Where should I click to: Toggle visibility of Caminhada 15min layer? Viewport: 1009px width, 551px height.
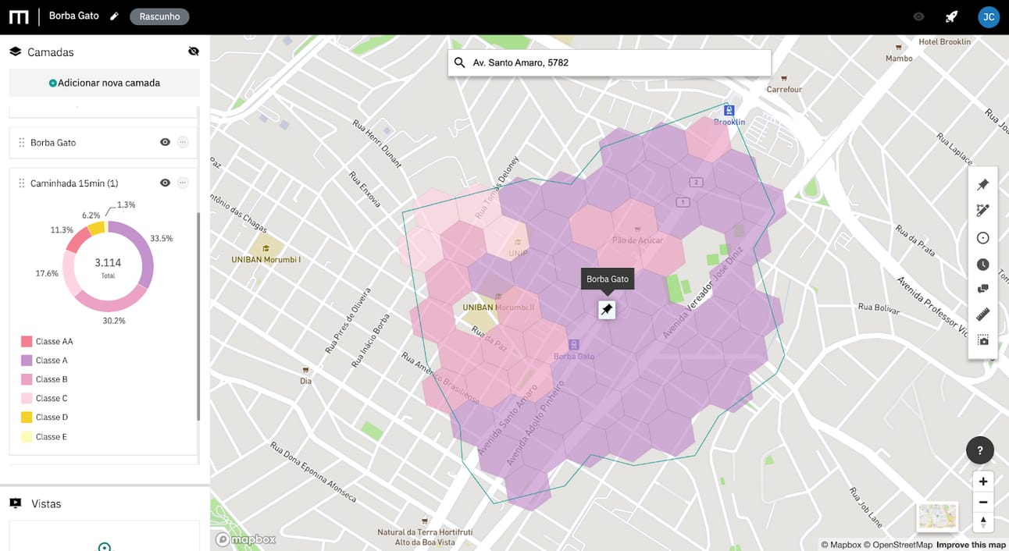coord(165,183)
